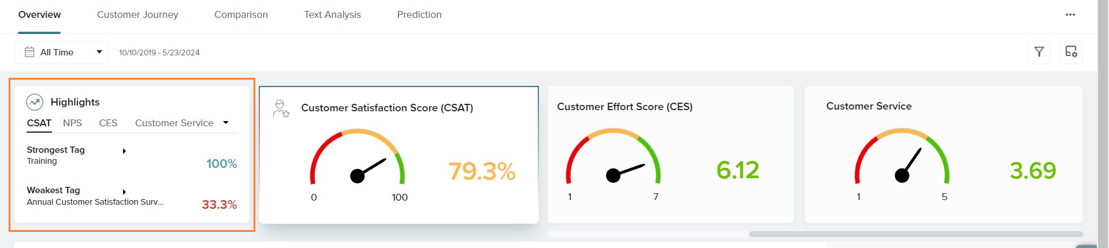Viewport: 1109px width, 248px height.
Task: Select the NPS highlights tab
Action: click(72, 123)
